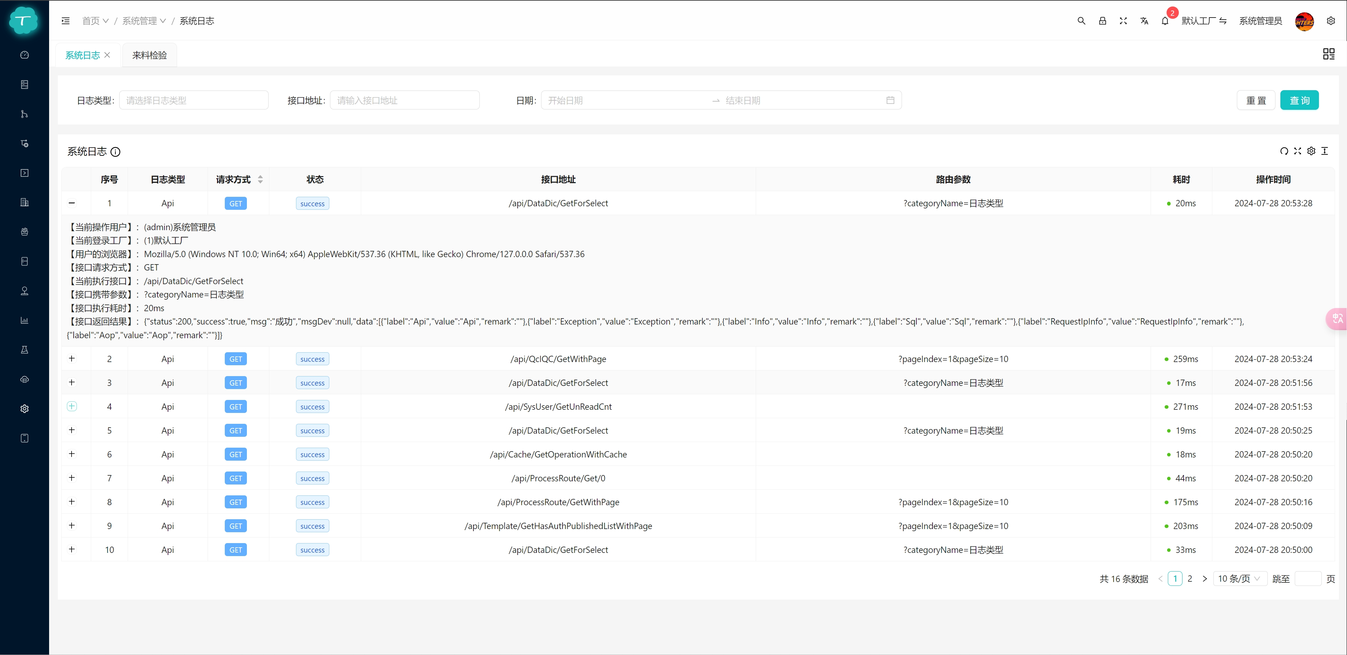Collapse expanded row 1 details
Viewport: 1347px width, 655px height.
click(72, 203)
